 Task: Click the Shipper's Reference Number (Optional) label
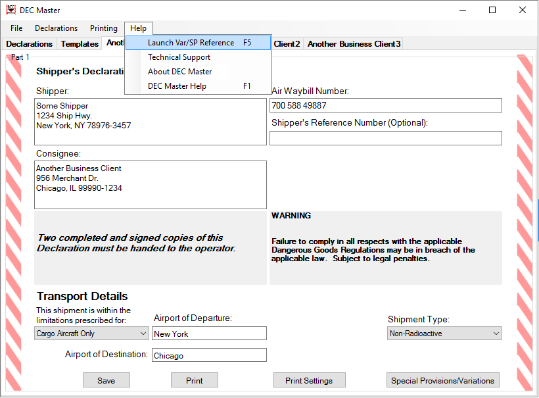[350, 123]
